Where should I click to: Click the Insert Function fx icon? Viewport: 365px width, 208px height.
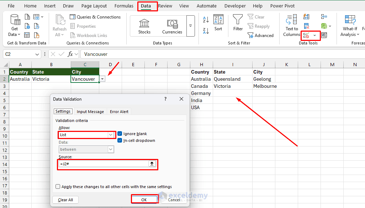point(70,54)
